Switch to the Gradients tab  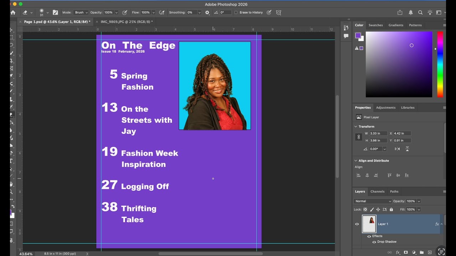point(396,25)
